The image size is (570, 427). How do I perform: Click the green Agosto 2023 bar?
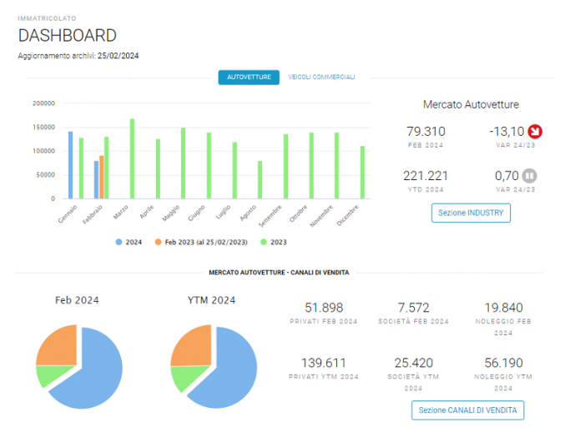click(260, 180)
